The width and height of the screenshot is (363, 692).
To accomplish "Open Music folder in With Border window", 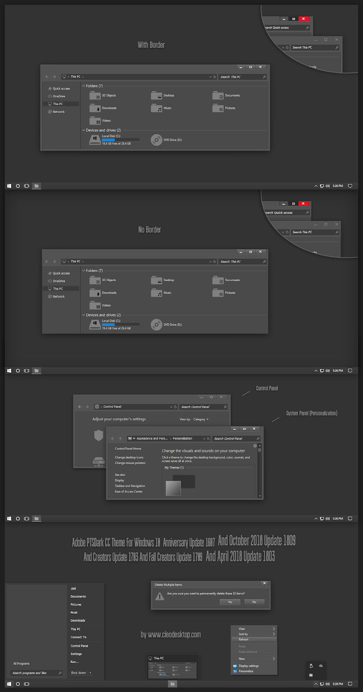I will pyautogui.click(x=162, y=108).
